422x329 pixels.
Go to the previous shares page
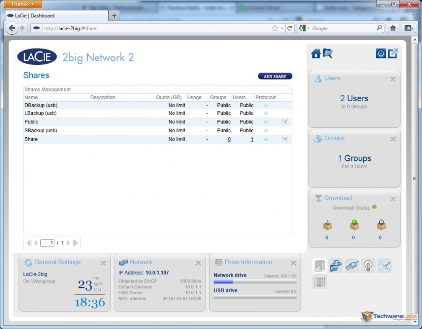point(36,243)
